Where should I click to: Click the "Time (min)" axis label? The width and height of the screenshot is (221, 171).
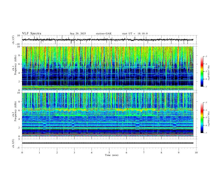(112, 155)
